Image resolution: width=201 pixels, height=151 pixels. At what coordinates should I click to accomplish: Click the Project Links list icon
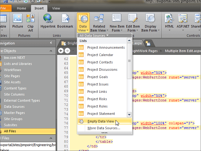(81, 92)
